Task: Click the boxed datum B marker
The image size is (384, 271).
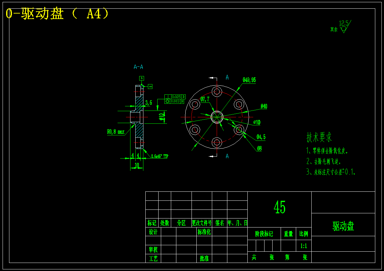Action: [150, 86]
